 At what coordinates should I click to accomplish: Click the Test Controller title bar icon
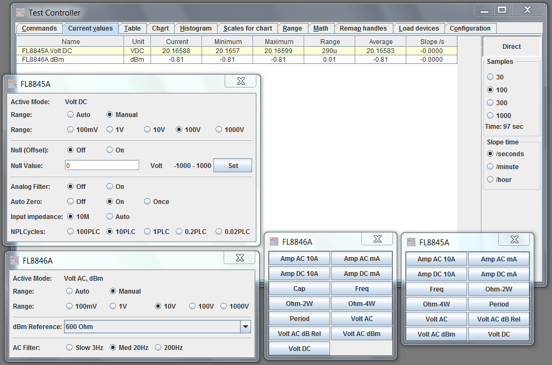20,12
